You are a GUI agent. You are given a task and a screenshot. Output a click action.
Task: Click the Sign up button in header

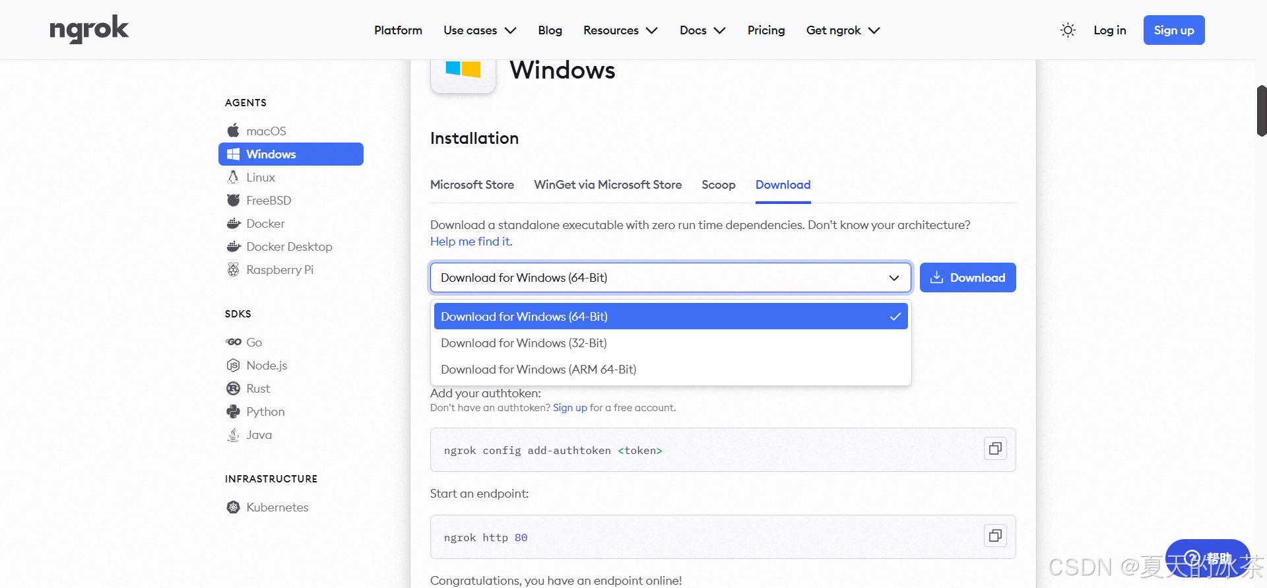[1174, 30]
